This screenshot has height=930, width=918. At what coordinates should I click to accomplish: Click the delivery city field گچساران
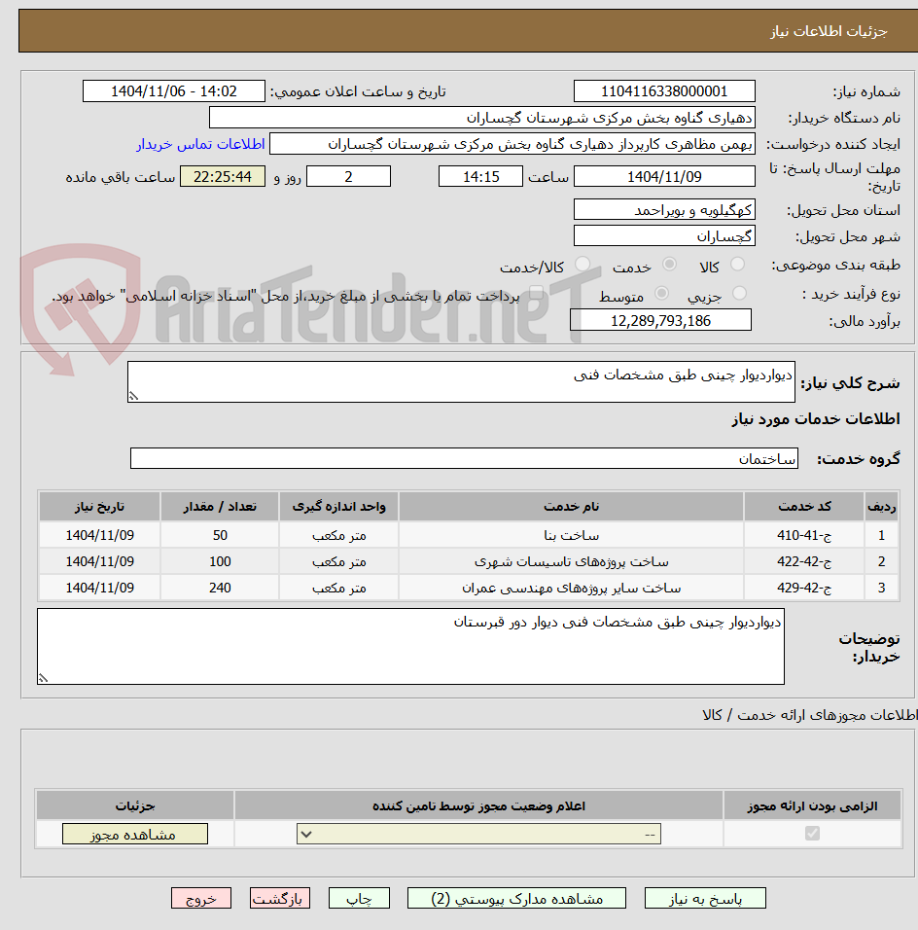[x=664, y=235]
